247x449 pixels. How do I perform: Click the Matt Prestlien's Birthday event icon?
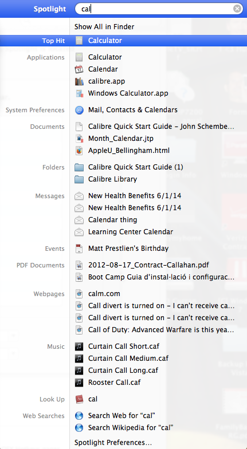coord(79,249)
